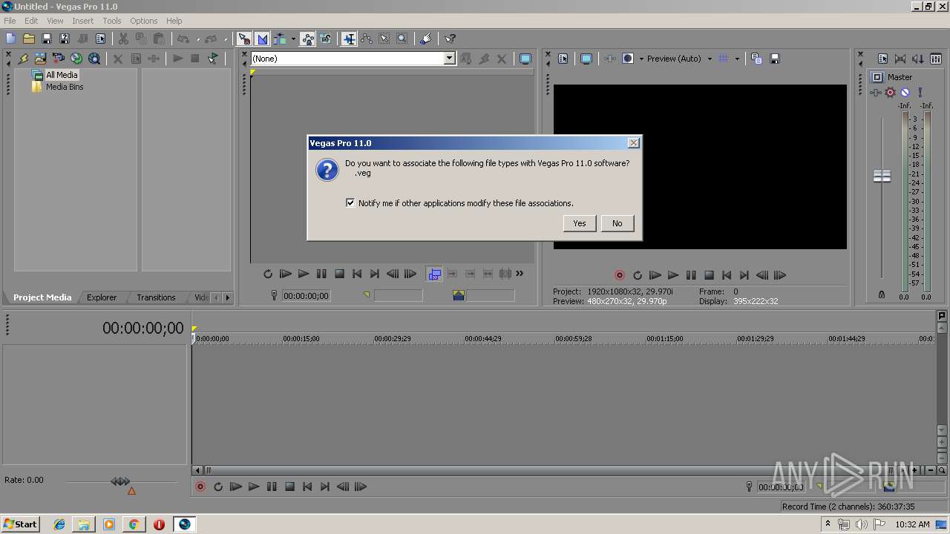This screenshot has height=534, width=950.
Task: Click Copy Snapshot to Clipboard icon
Action: (756, 59)
